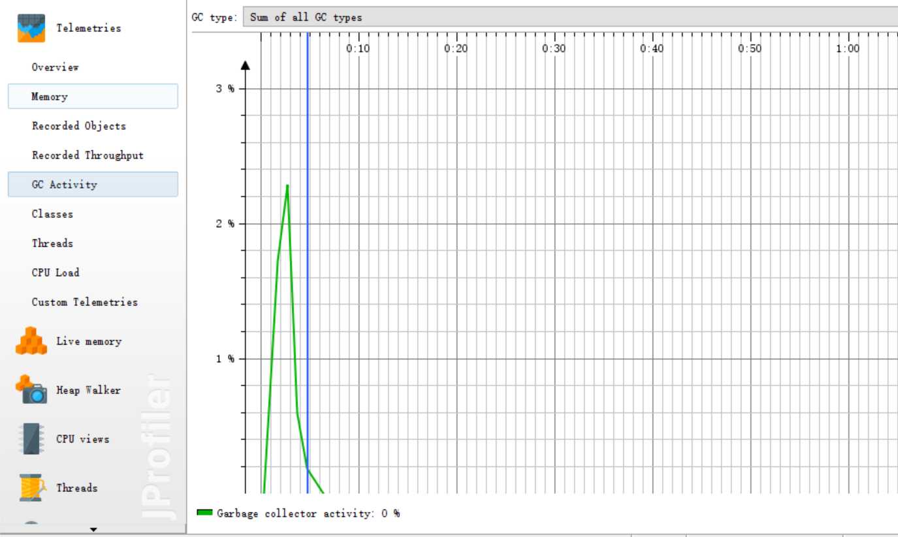Open the Telemetries section icon
898x537 pixels.
31,28
